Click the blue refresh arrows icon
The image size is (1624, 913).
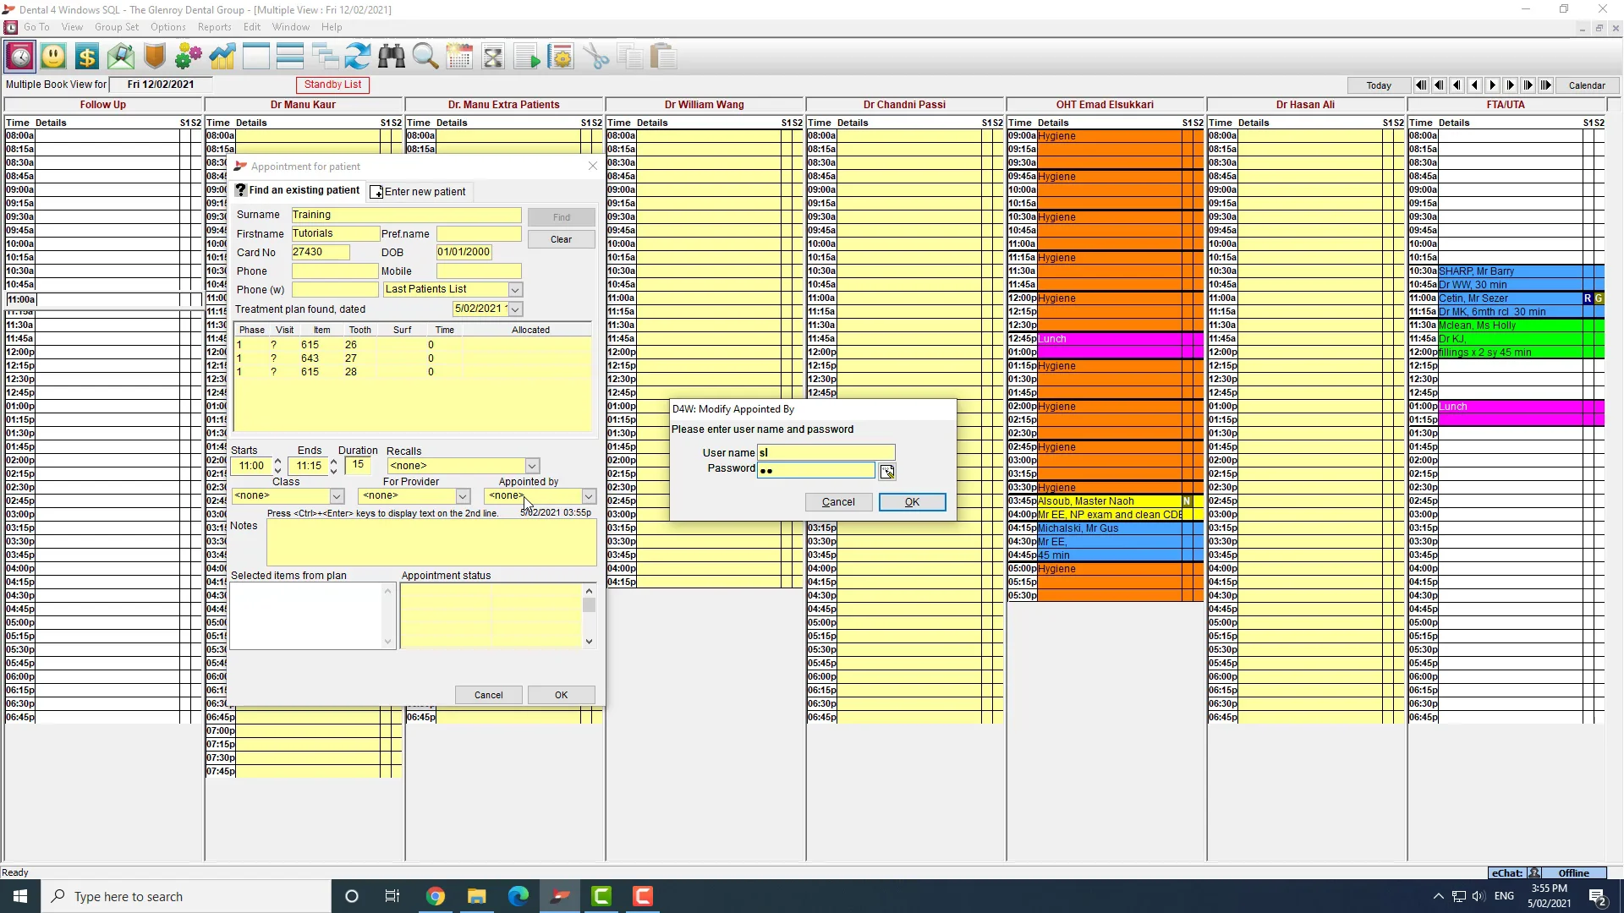click(358, 57)
